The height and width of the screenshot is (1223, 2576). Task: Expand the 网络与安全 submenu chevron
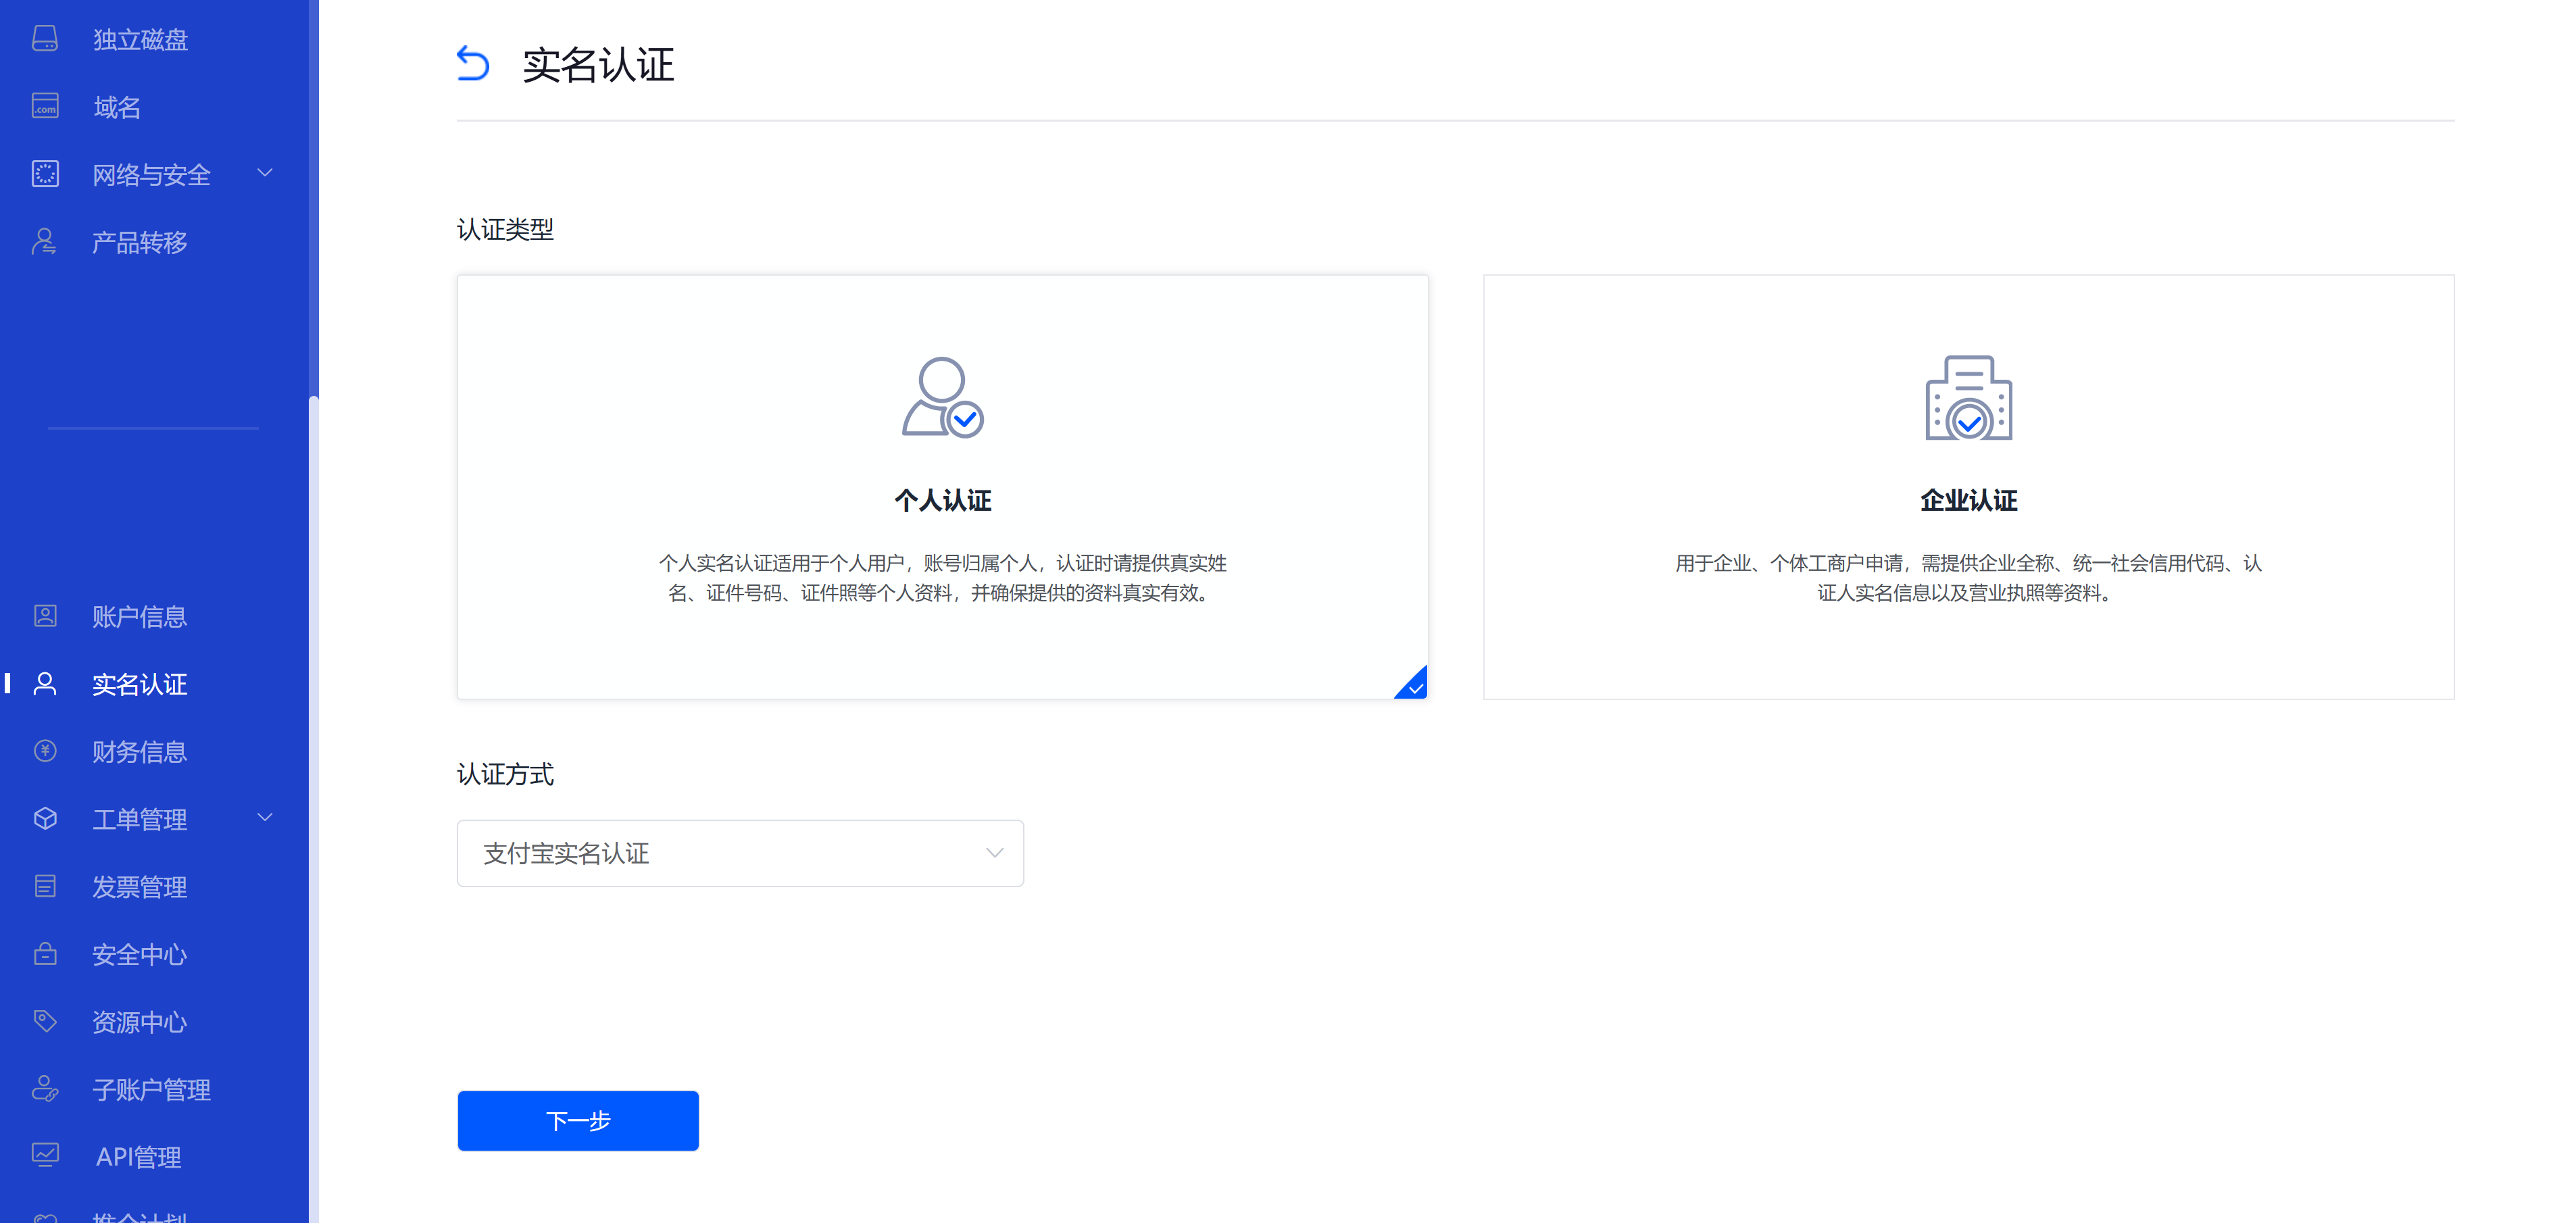click(265, 173)
